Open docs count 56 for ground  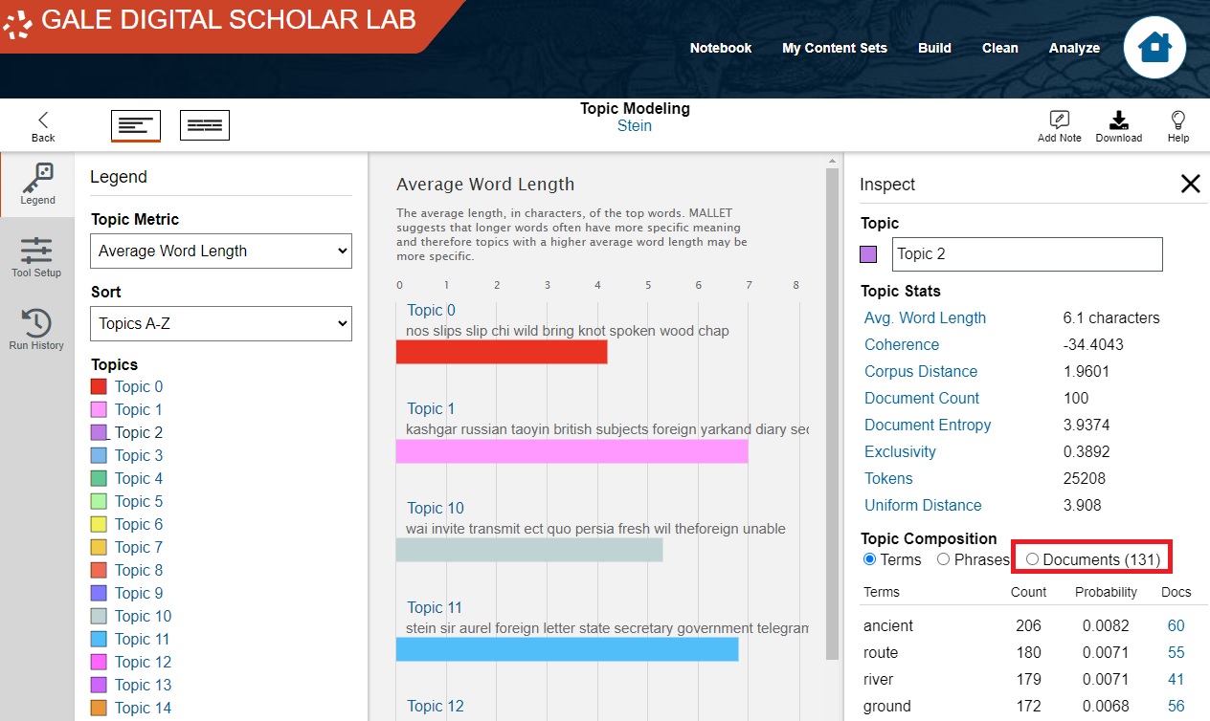click(1176, 706)
